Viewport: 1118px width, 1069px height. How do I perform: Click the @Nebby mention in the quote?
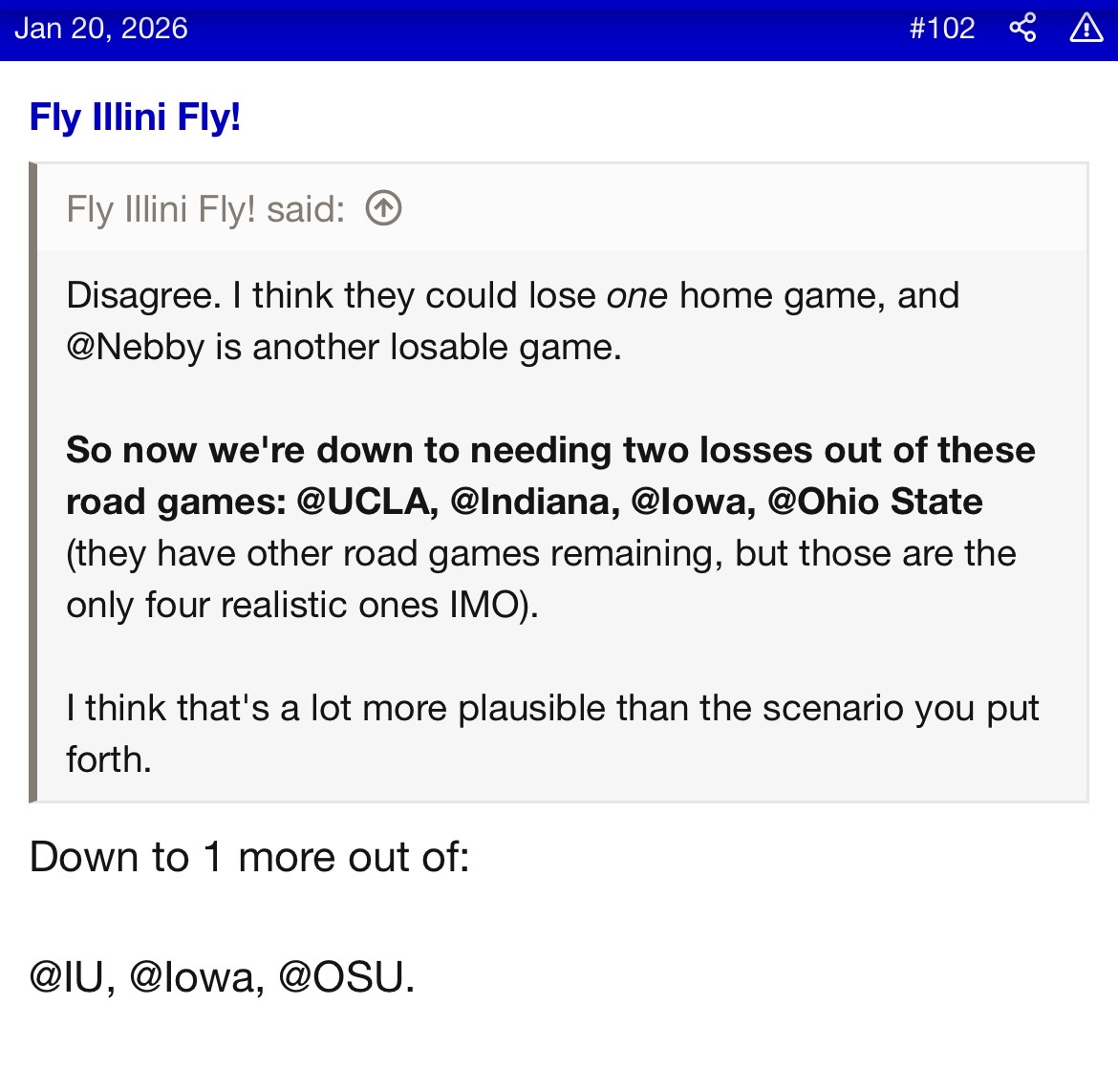point(135,347)
